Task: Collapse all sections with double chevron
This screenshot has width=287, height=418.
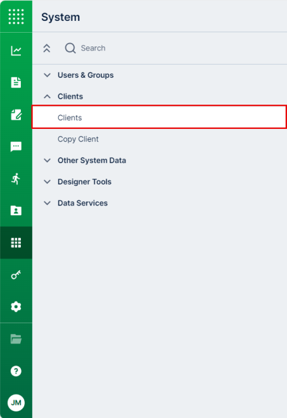Action: click(46, 48)
